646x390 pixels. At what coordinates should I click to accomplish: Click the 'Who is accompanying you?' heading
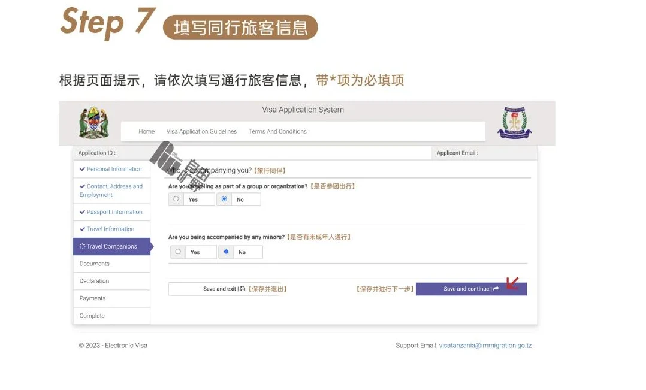point(209,170)
